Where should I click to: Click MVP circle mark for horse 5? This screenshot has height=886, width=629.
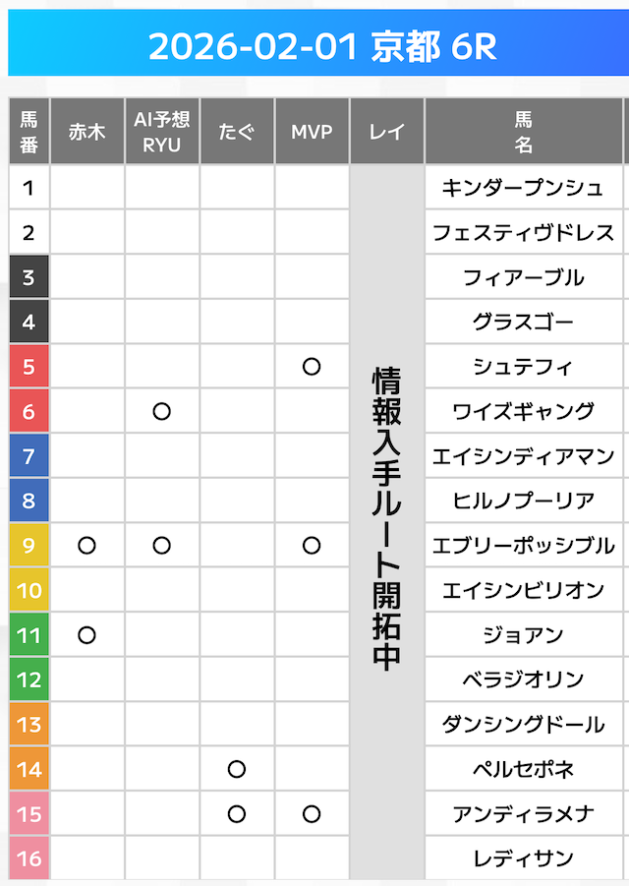[x=312, y=367]
